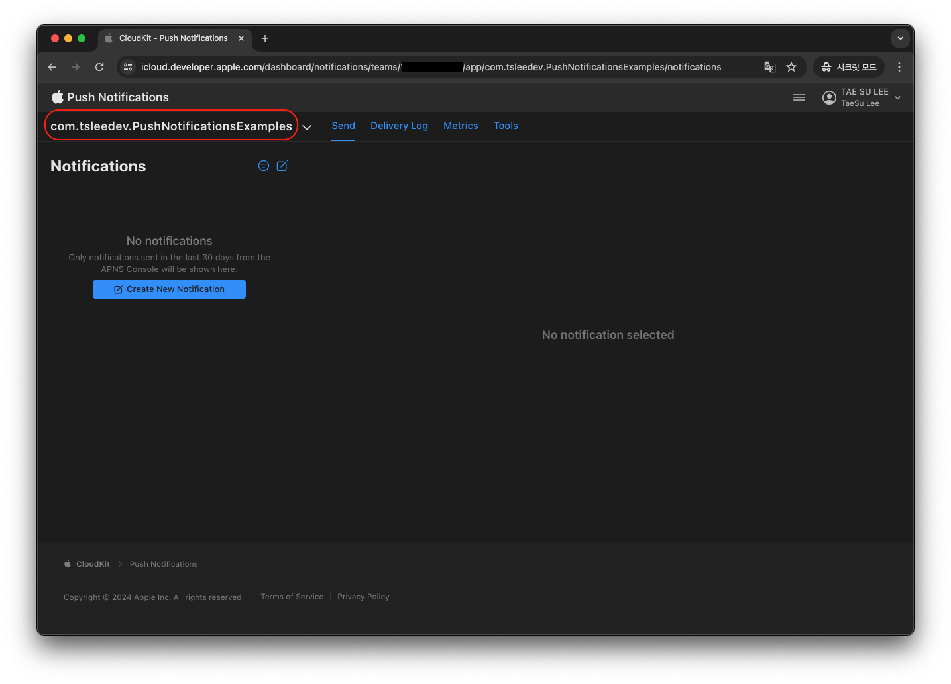Click the Notifications panel heading
The image size is (951, 684).
(98, 166)
